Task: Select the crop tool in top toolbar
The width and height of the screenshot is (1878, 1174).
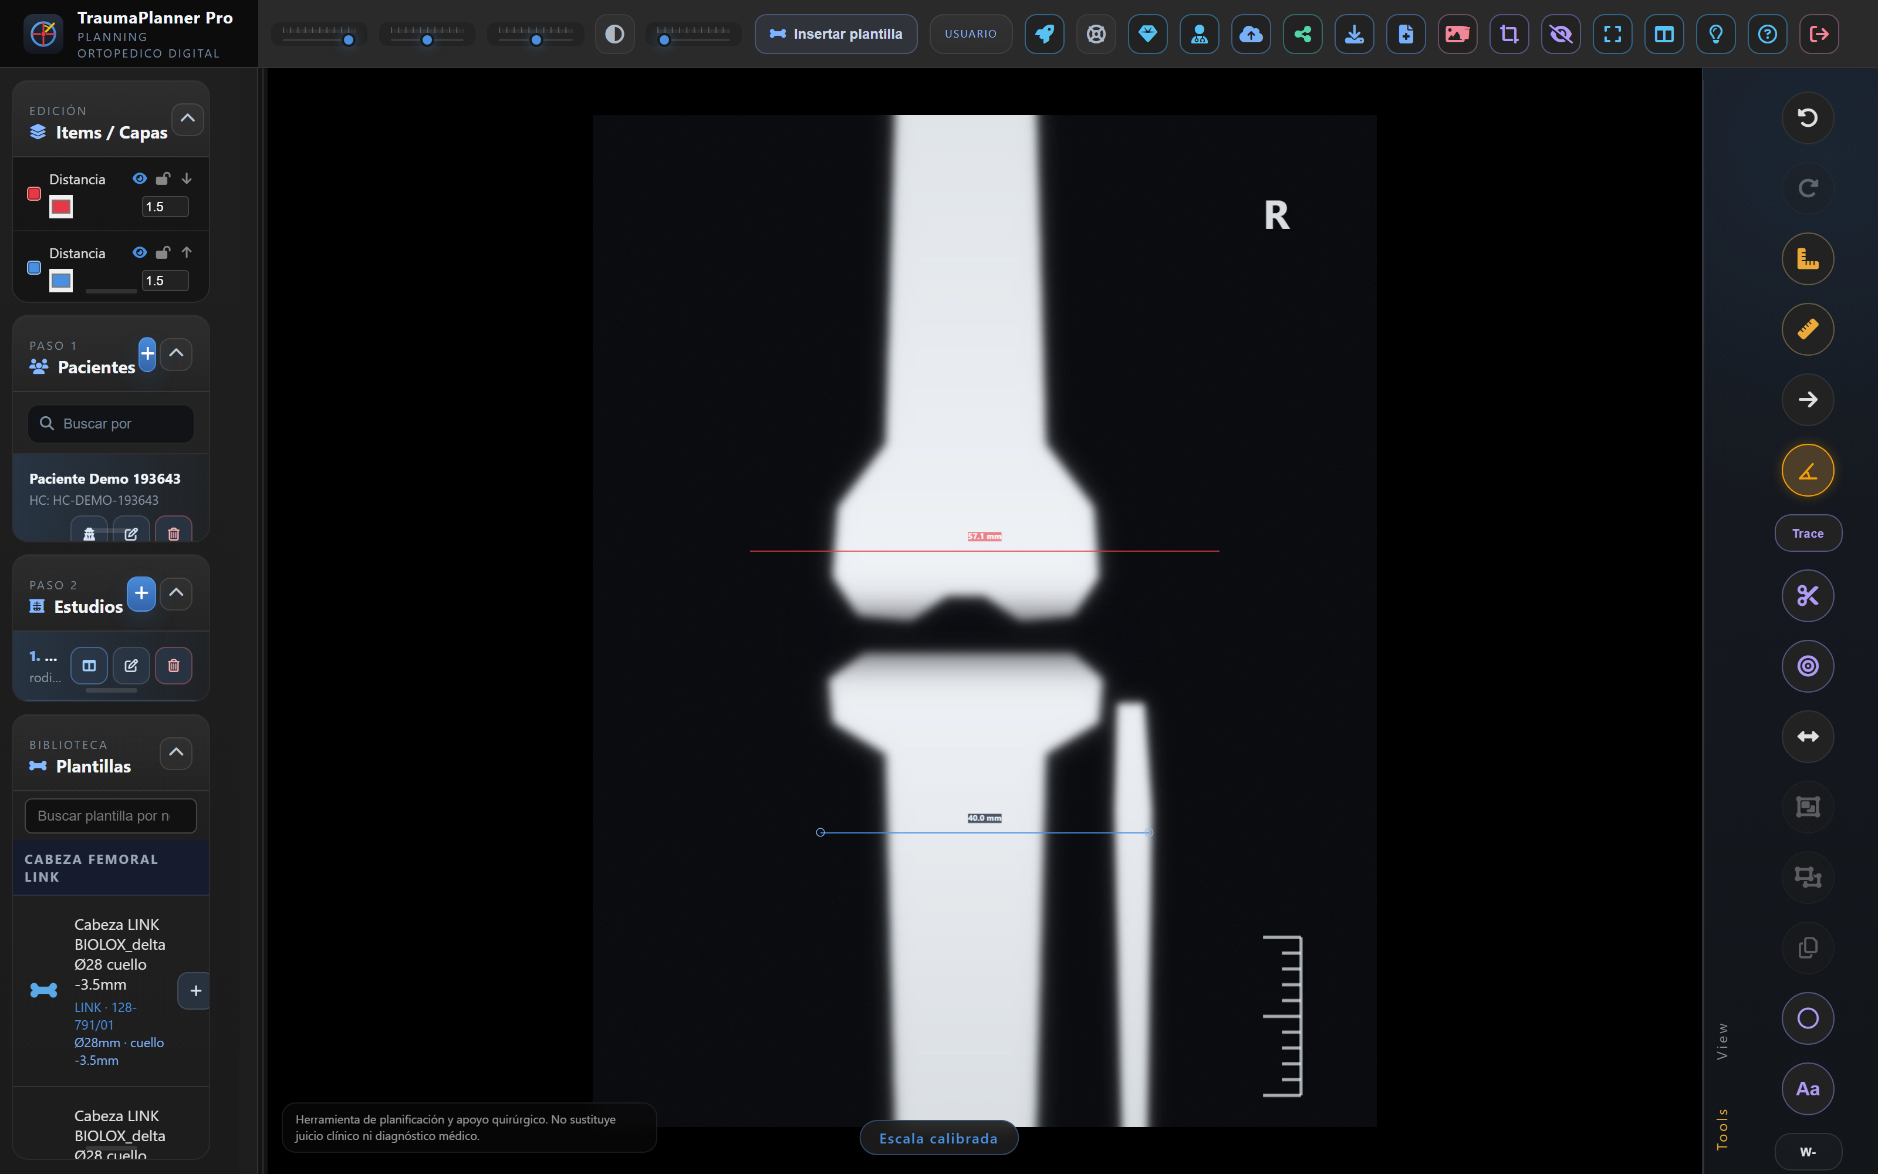Action: (x=1509, y=34)
